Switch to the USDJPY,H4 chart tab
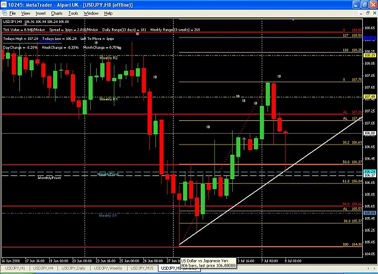The image size is (378, 274). click(43, 268)
